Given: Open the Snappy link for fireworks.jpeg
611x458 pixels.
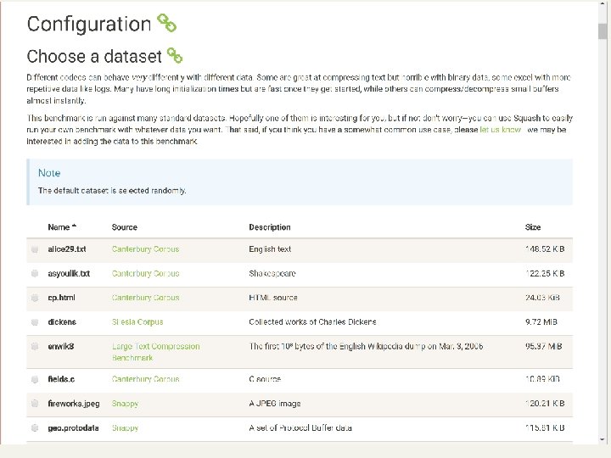Looking at the screenshot, I should pos(125,404).
